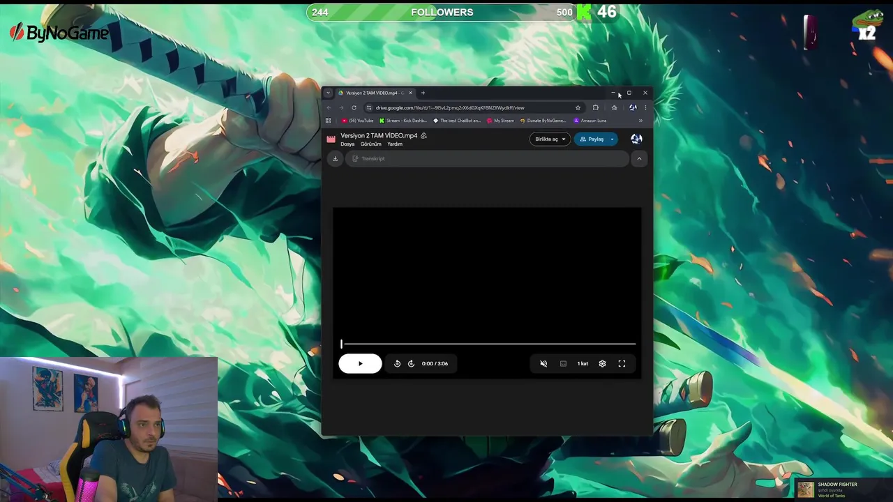Open the bookmarks star list icon
This screenshot has height=502, width=893.
click(x=614, y=107)
